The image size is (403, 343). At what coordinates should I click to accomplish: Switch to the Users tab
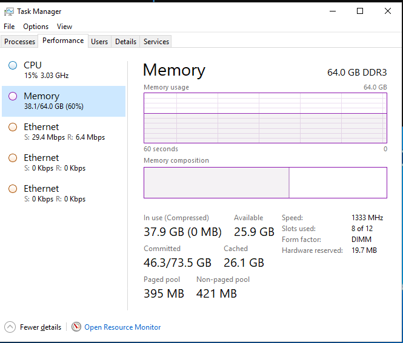99,42
